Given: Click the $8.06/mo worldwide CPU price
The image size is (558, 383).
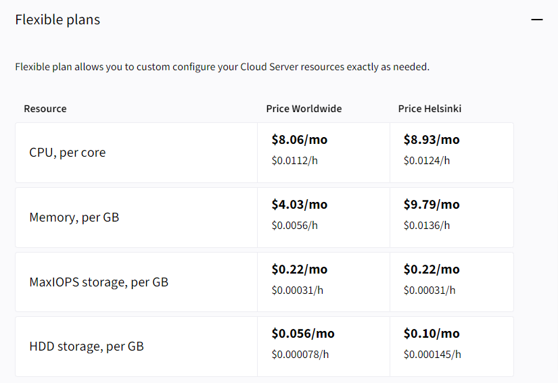Looking at the screenshot, I should click(x=300, y=140).
